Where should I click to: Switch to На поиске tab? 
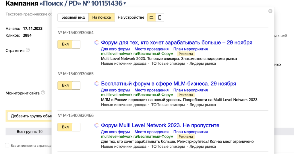(101, 18)
